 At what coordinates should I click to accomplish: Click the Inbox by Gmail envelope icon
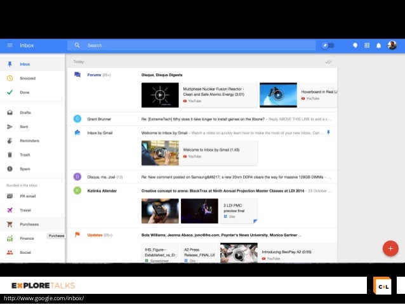pyautogui.click(x=77, y=133)
